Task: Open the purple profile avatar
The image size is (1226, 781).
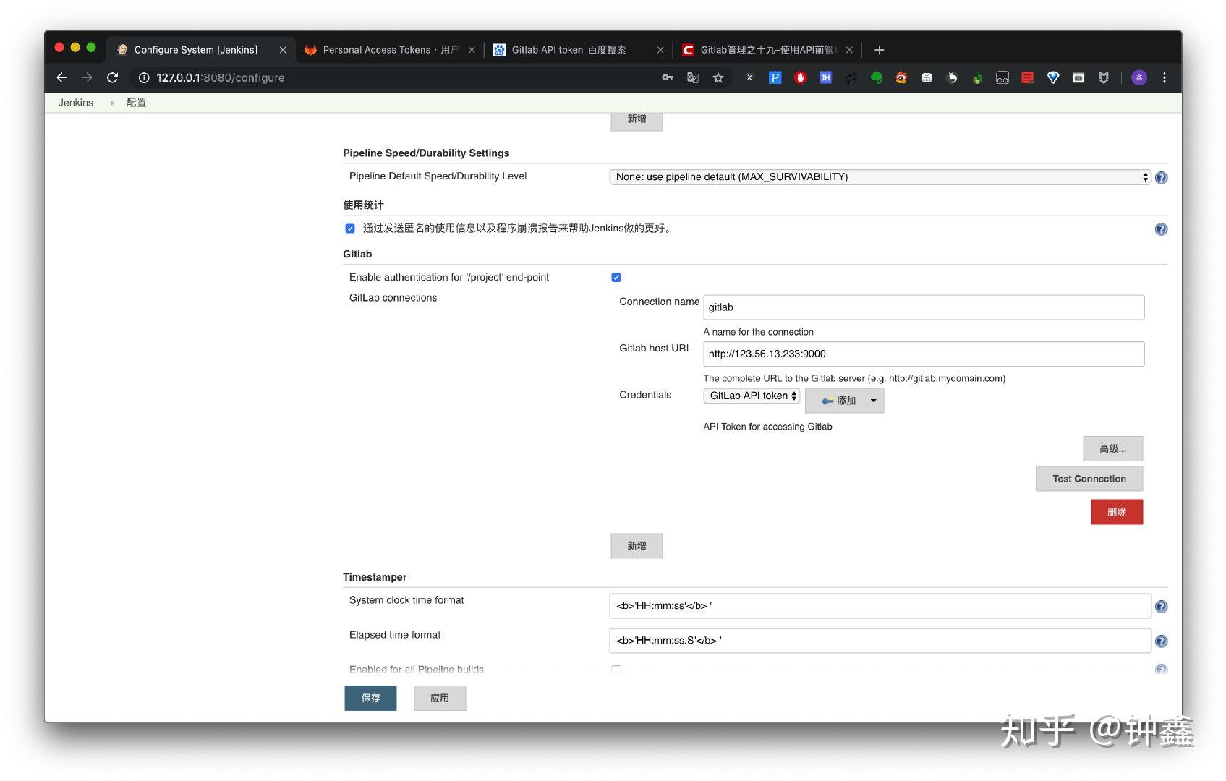Action: pos(1139,77)
